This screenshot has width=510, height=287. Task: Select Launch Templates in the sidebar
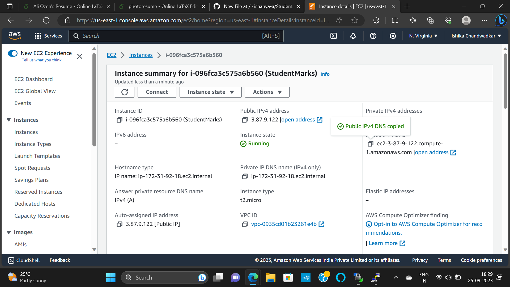(37, 156)
